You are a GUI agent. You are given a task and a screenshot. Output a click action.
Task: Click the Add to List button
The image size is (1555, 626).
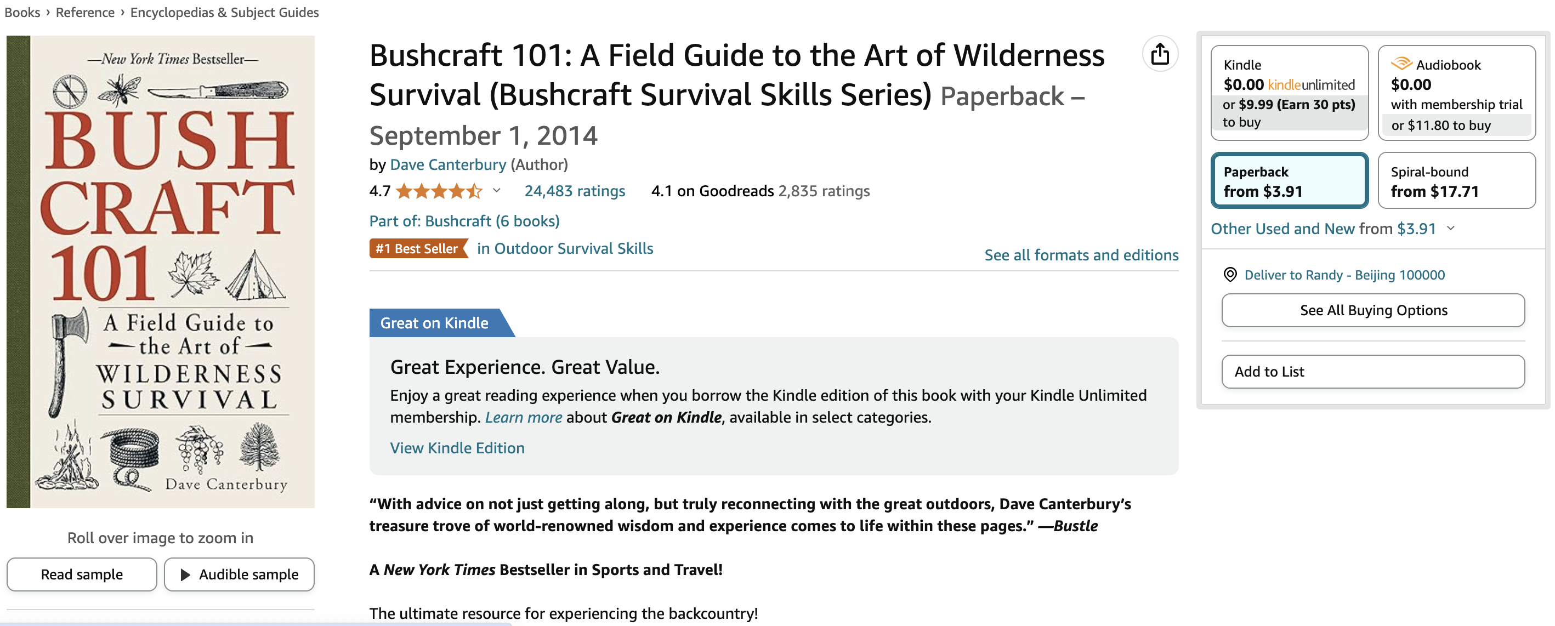(1373, 372)
